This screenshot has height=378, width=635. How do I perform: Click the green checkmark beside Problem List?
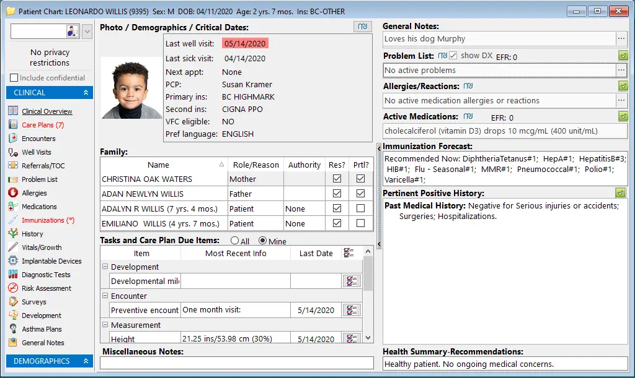[x=623, y=56]
